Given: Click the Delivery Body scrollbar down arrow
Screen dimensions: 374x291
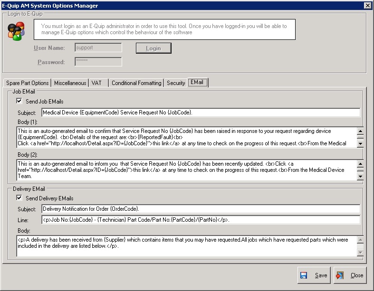Looking at the screenshot, I should [360, 253].
